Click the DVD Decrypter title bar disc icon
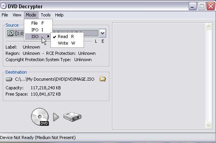The width and height of the screenshot is (216, 143). click(4, 6)
